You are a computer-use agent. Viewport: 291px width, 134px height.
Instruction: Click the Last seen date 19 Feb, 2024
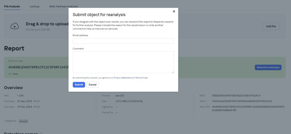[x=24, y=107]
